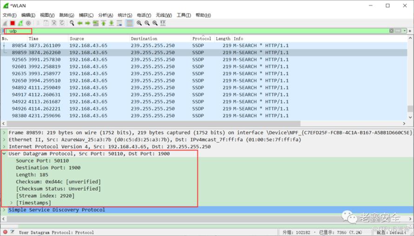
Task: Expand Simple Service Discovery Protocol row
Action: 4,210
